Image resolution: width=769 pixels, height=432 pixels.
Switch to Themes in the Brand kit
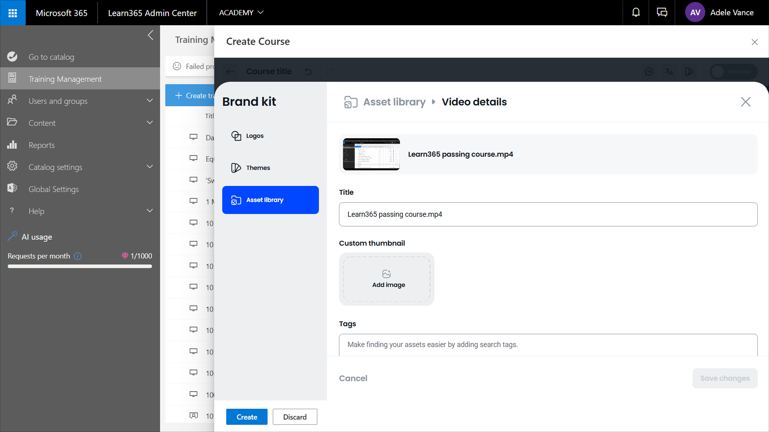coord(258,168)
